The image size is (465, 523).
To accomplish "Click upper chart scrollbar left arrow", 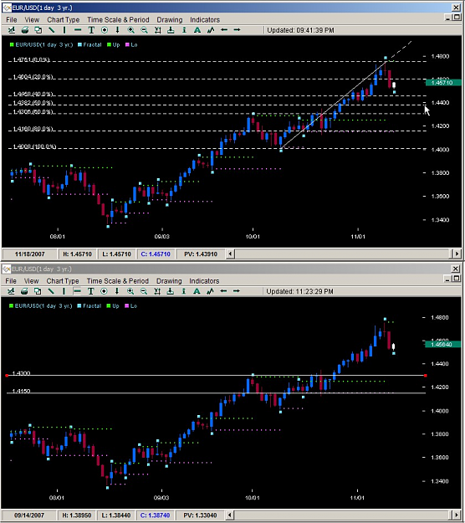I will [230, 254].
